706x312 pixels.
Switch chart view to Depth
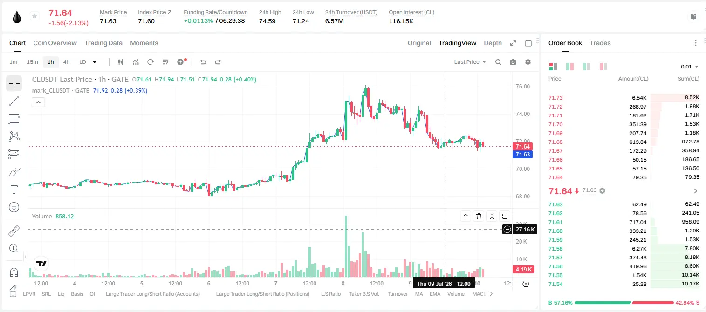pyautogui.click(x=493, y=43)
